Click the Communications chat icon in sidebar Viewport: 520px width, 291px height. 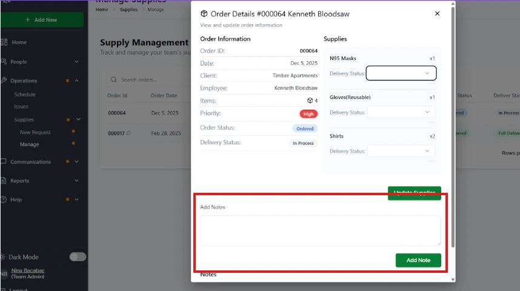coord(4,162)
